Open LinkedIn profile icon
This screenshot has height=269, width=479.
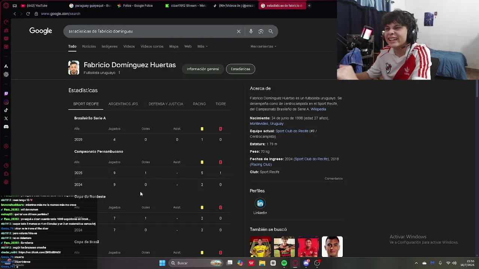coord(260,204)
